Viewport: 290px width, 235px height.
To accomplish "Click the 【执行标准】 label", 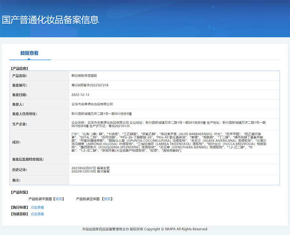I will coord(19,208).
